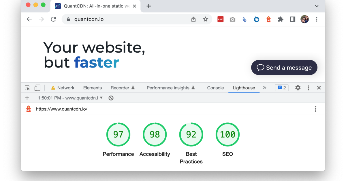Click the share page icon
346x181 pixels.
coord(193,19)
